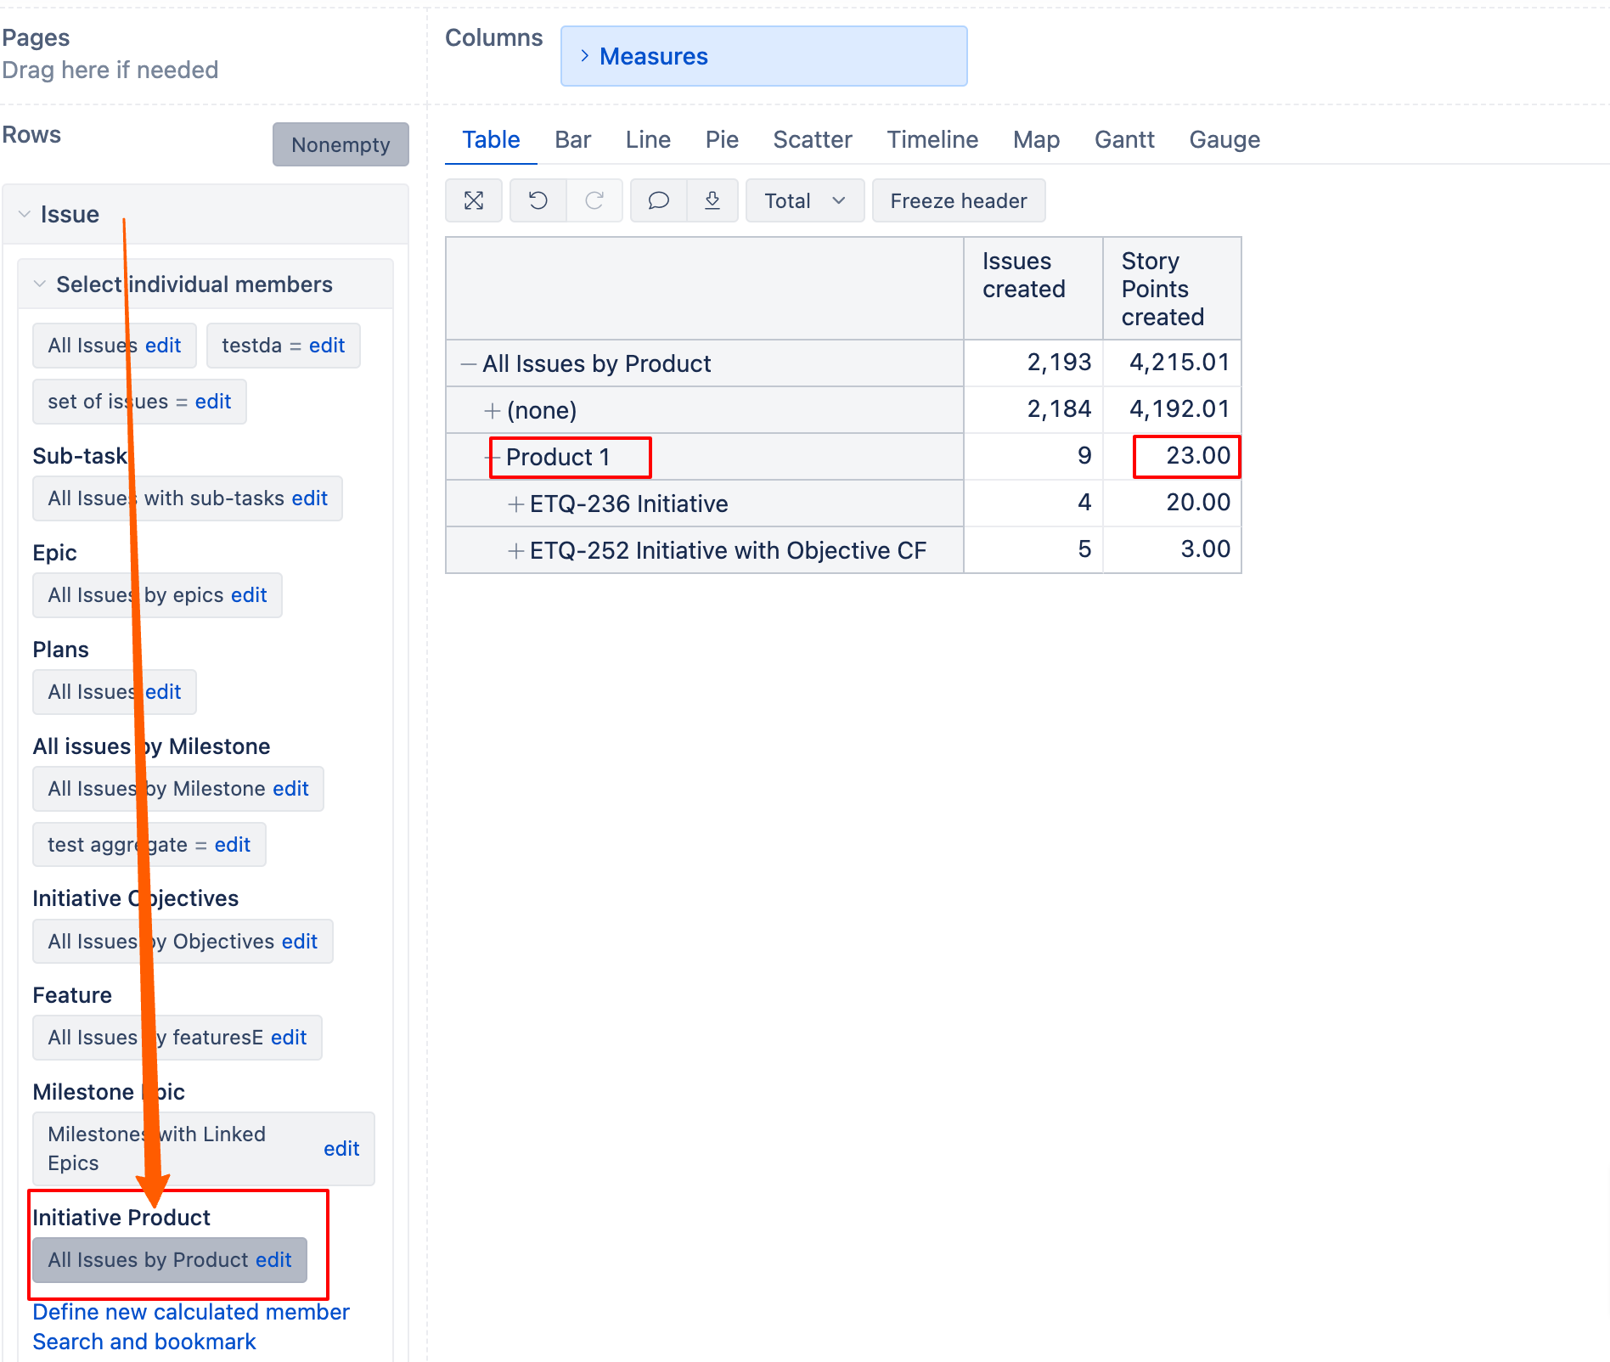1610x1362 pixels.
Task: Click the undo arrow icon
Action: [x=538, y=200]
